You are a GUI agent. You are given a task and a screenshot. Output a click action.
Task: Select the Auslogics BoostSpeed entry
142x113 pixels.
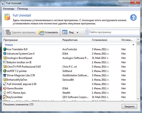(x=20, y=58)
